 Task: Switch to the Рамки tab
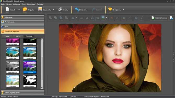tap(7, 36)
